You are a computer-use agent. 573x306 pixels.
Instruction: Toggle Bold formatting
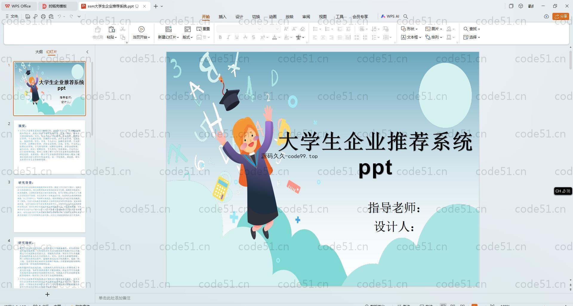click(220, 37)
